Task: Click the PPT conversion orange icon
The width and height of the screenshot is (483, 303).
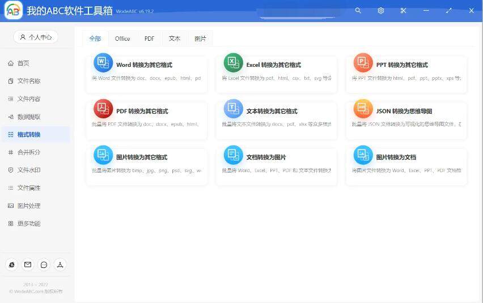Action: [x=363, y=63]
